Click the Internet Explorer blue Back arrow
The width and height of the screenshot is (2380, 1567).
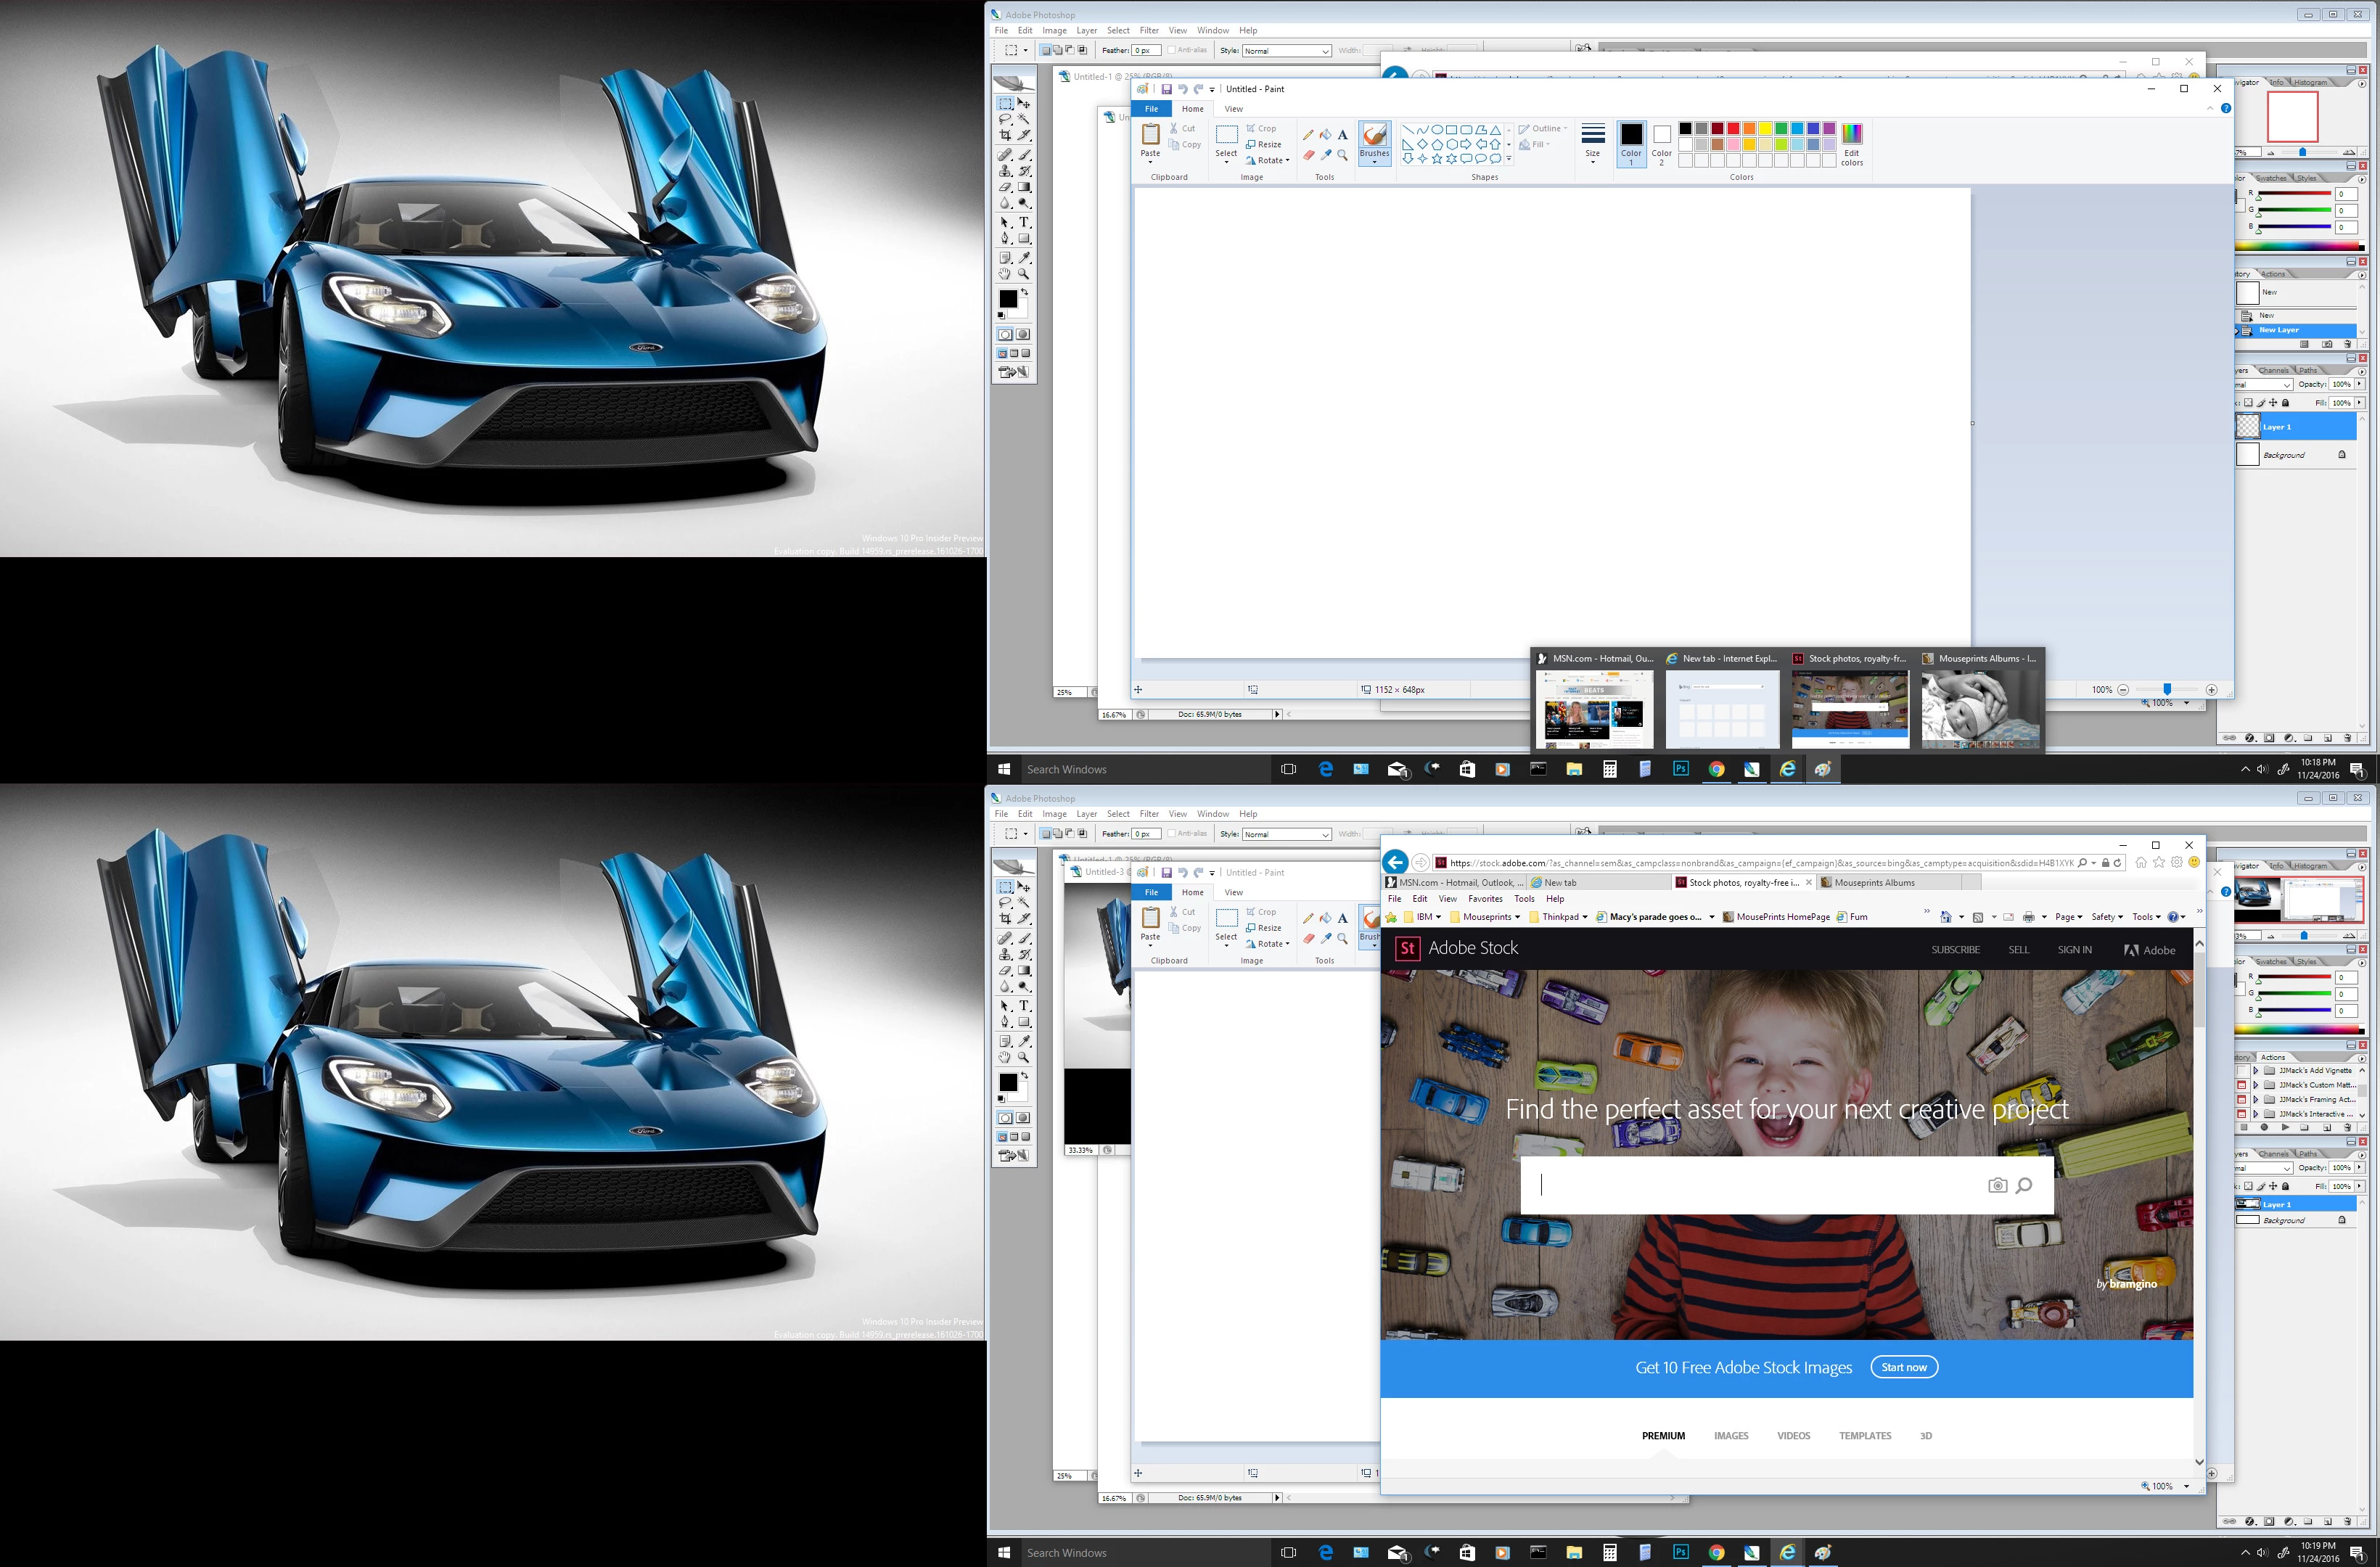click(1395, 862)
